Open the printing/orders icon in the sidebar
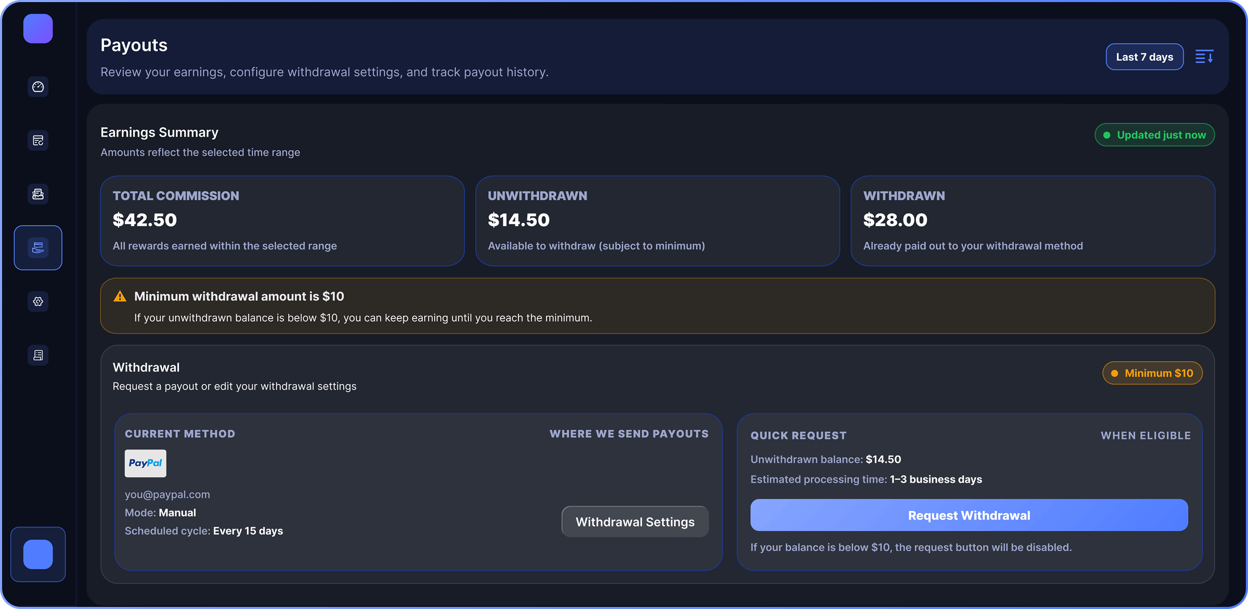 [37, 194]
